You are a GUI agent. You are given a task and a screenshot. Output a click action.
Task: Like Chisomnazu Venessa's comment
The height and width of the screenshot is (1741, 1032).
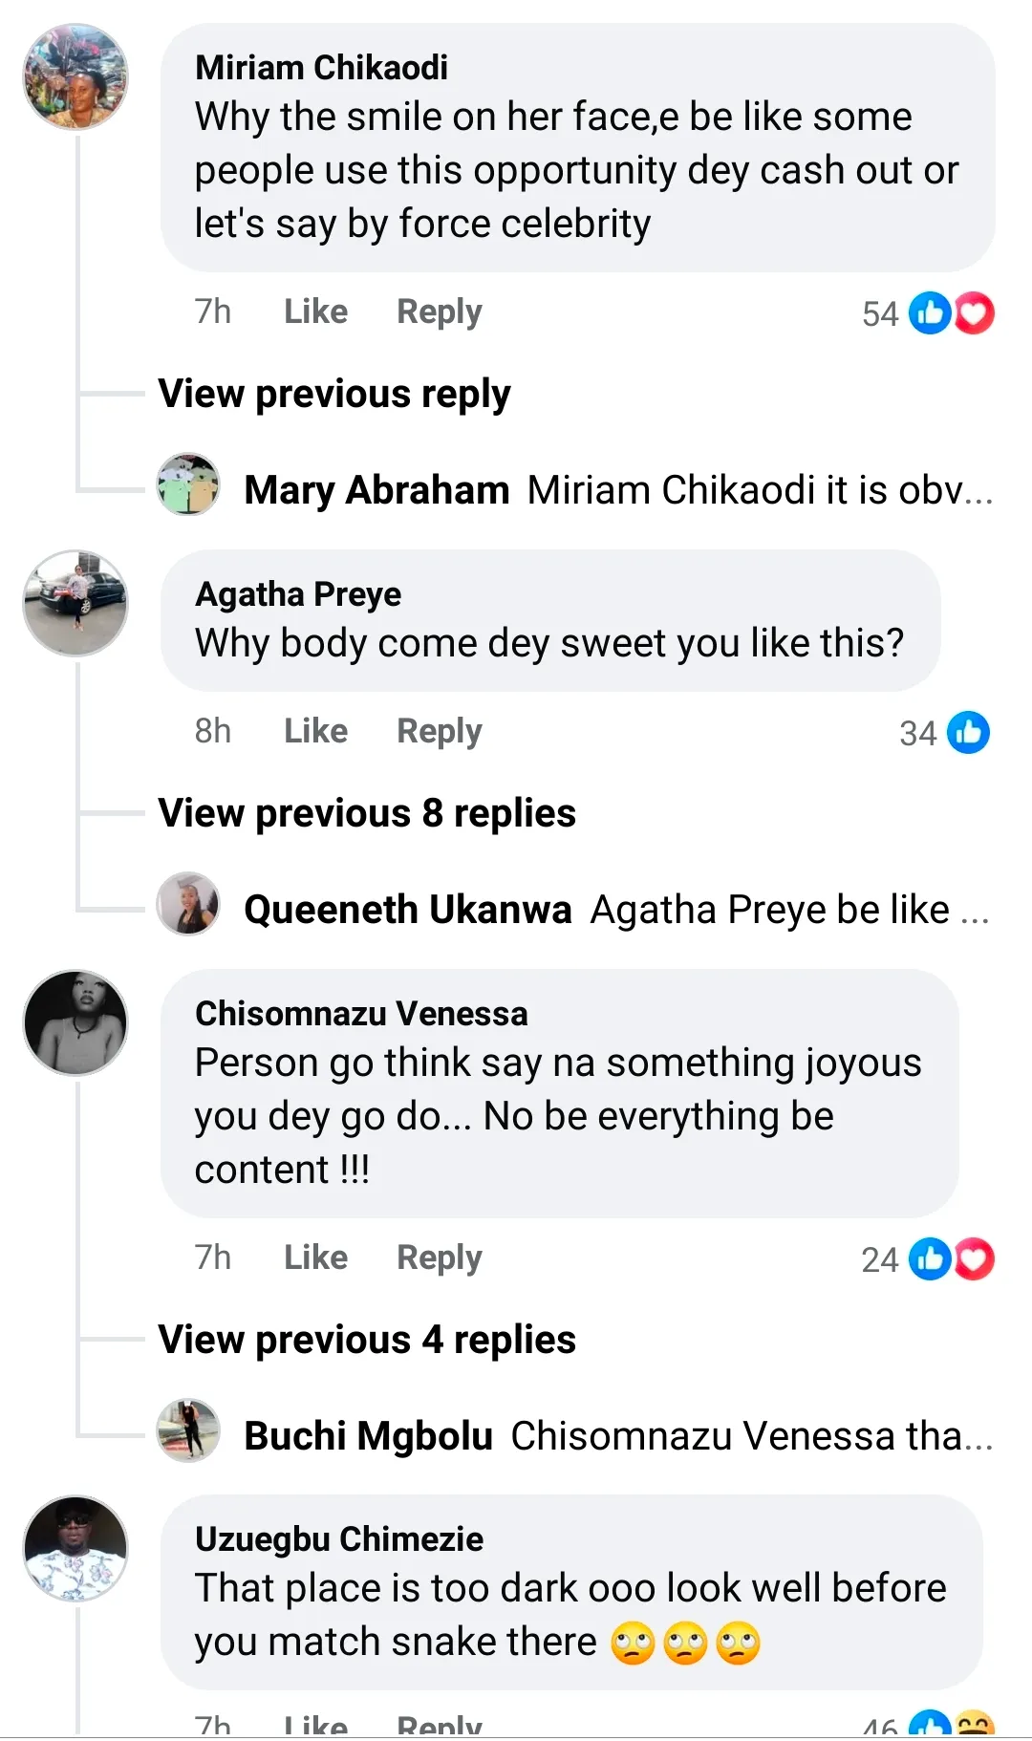(x=315, y=1257)
